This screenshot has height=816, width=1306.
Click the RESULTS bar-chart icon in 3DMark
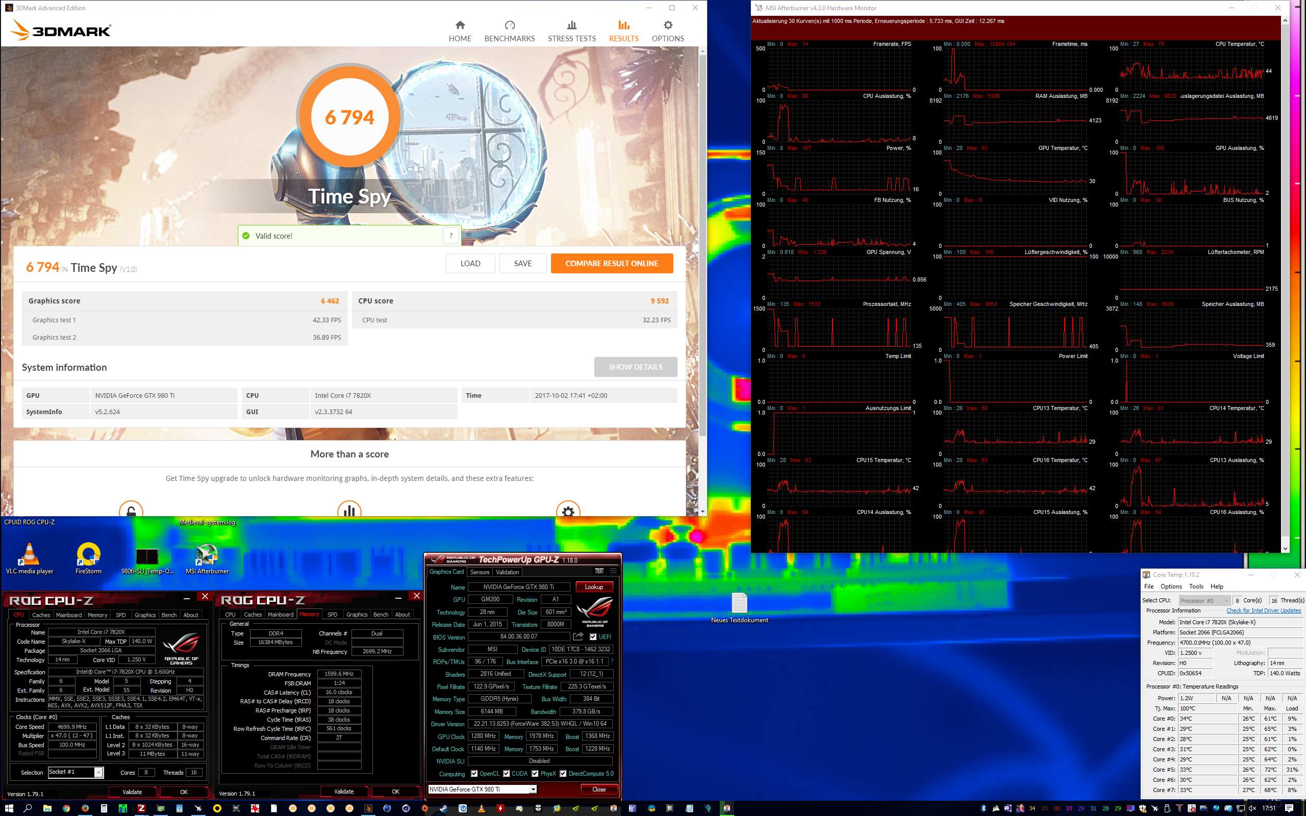pos(623,25)
